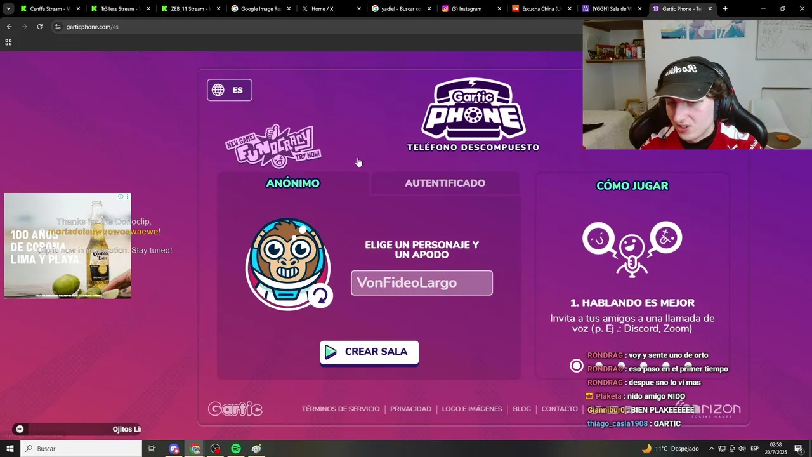Screen dimensions: 812x457
Task: Go back in browser
Action: (x=9, y=27)
